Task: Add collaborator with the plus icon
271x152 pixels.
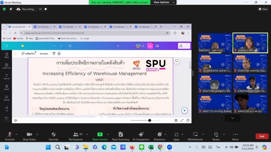Action: [x=143, y=46]
